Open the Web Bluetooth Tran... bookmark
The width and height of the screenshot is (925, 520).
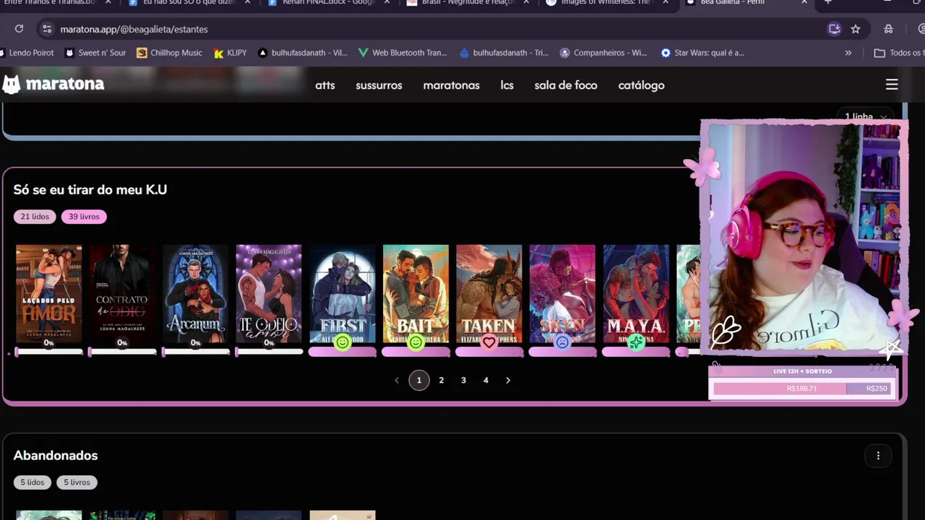(403, 53)
